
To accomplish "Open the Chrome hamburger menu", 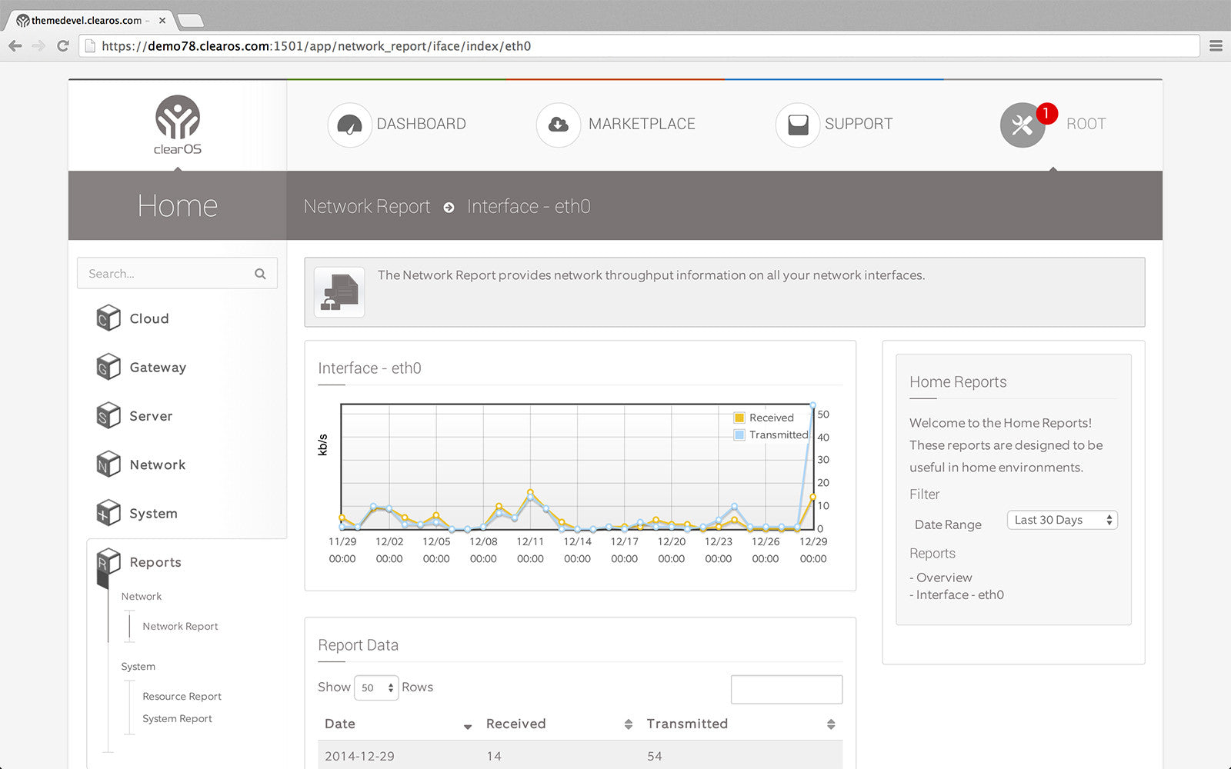I will tap(1216, 46).
